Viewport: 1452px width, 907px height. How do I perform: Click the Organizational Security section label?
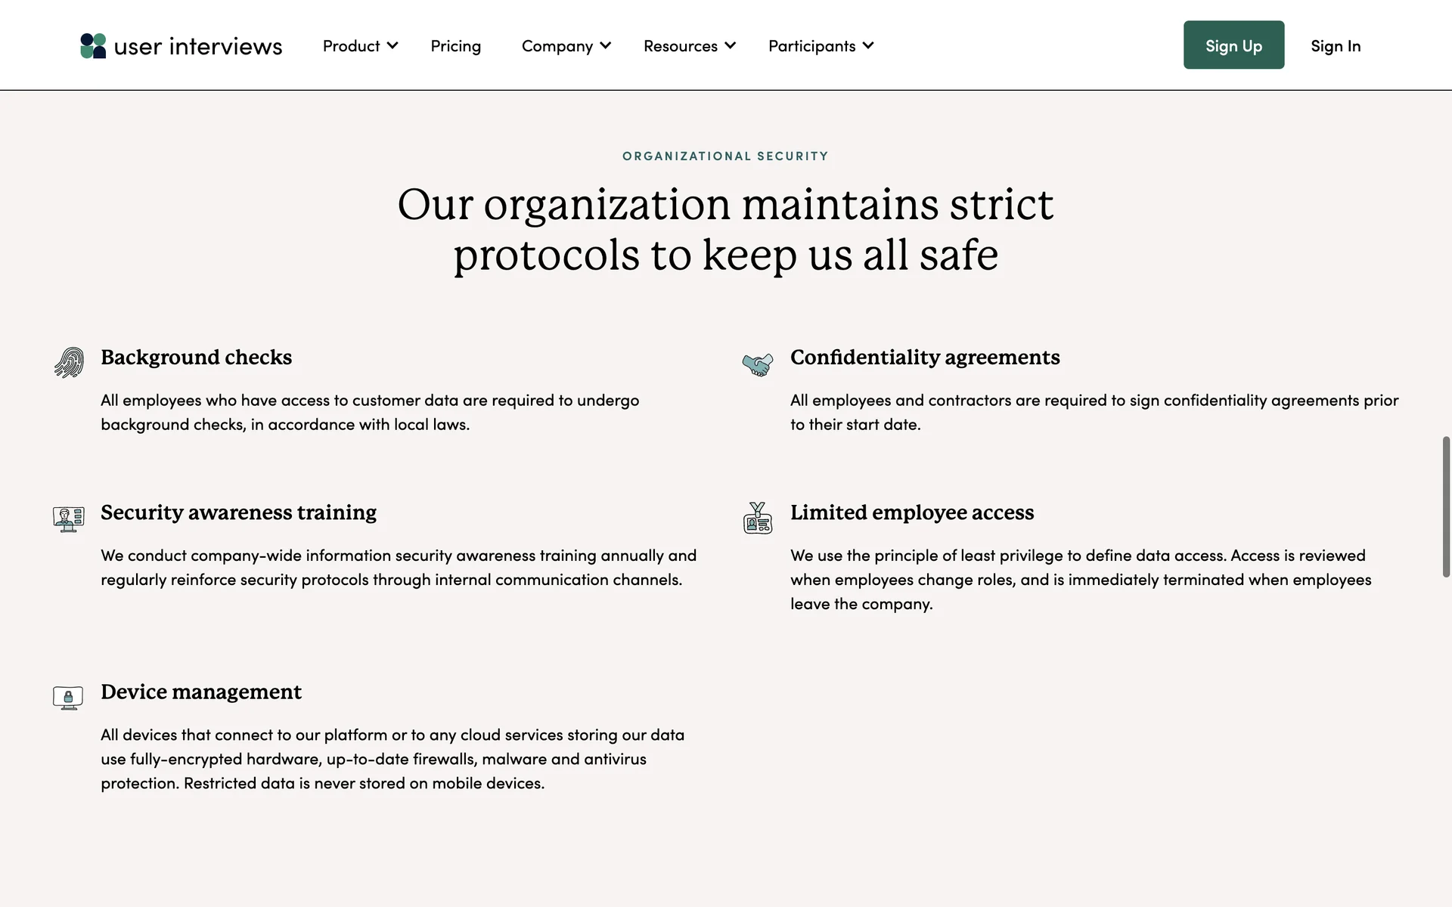point(725,156)
